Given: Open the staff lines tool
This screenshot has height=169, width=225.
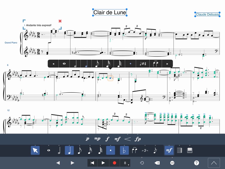Looking at the screenshot, I should click(x=179, y=150).
